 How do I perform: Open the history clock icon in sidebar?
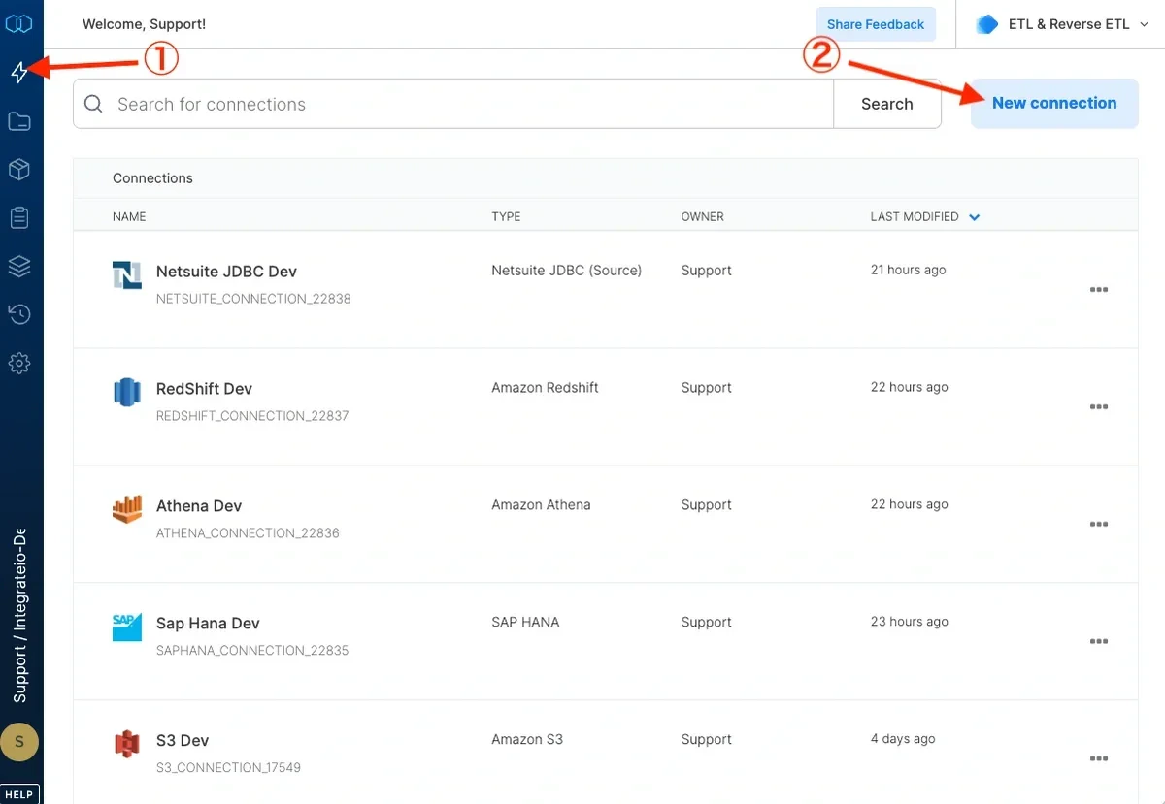pos(19,314)
